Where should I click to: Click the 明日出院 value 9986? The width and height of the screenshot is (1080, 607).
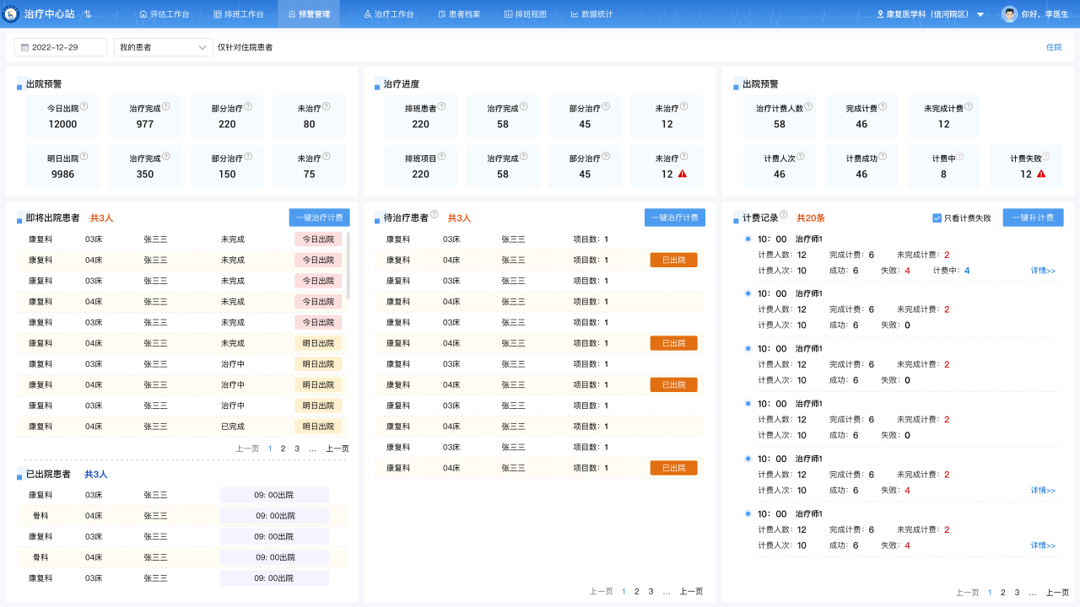[62, 174]
